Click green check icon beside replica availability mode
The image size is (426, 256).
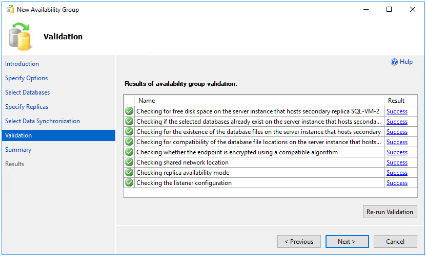(129, 173)
